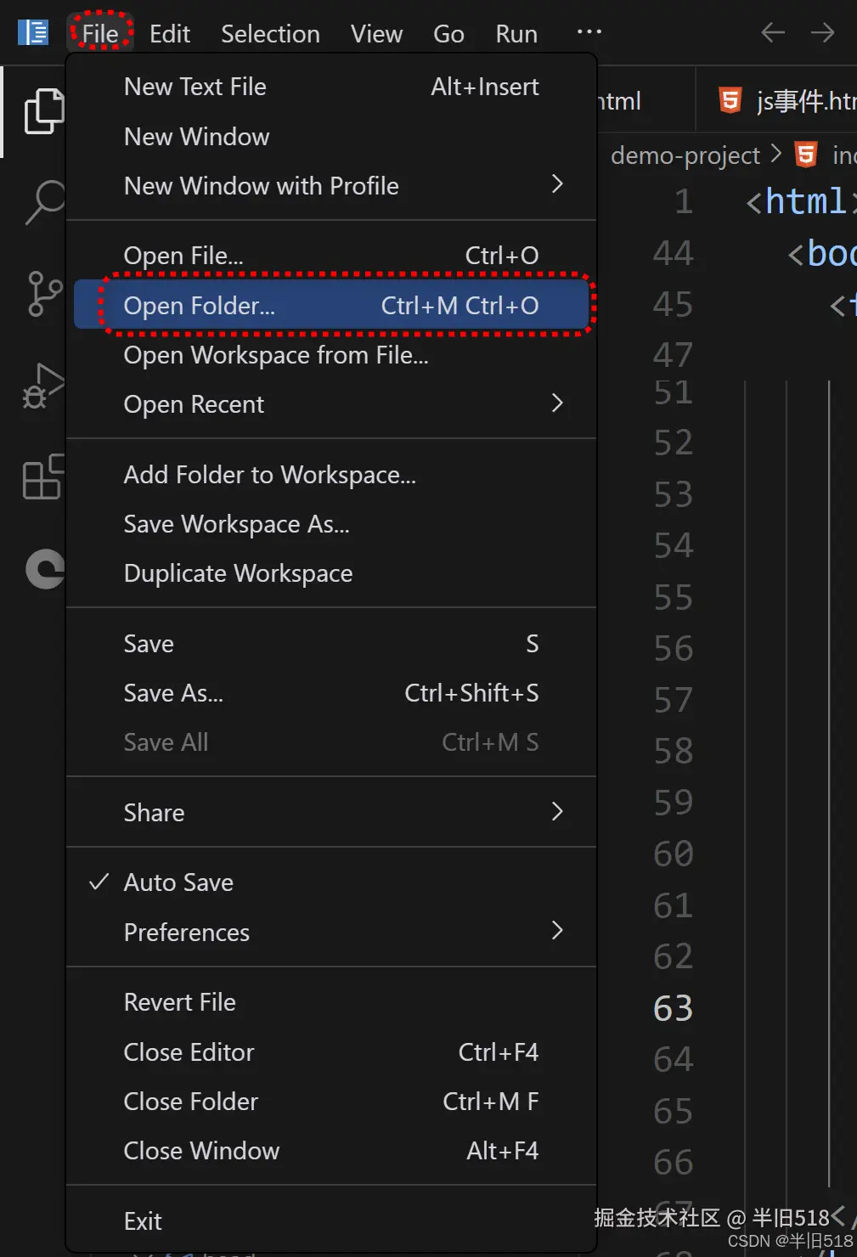This screenshot has width=857, height=1257.
Task: Click line number 1 in the gutter
Action: click(x=684, y=201)
